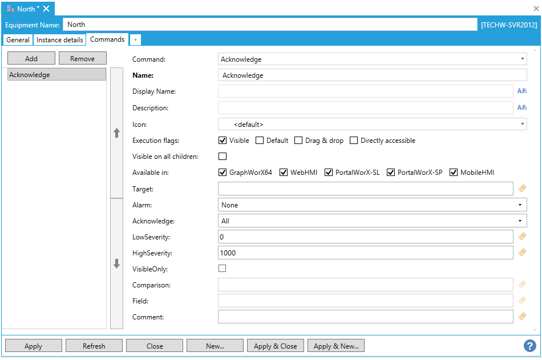Viewport: 542px width, 360px height.
Task: Click the tag icon beside HighSeverity field
Action: tap(521, 253)
